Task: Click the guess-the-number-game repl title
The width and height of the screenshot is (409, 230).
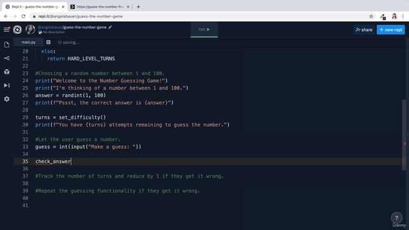Action: (85, 27)
